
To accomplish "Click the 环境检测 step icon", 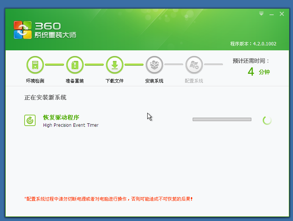I will (x=35, y=65).
